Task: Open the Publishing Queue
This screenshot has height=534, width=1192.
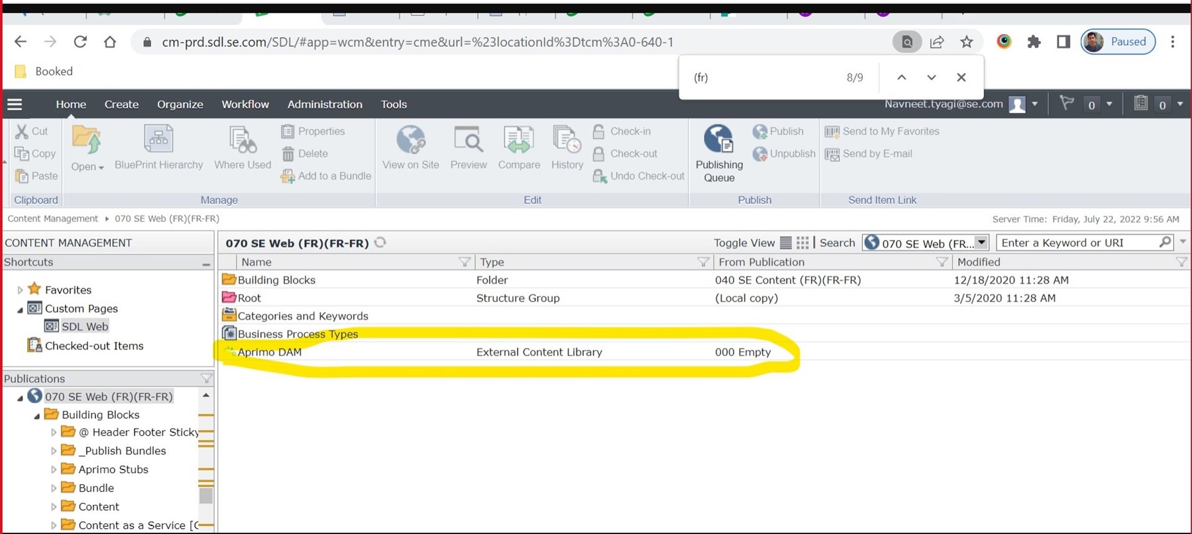Action: [719, 154]
